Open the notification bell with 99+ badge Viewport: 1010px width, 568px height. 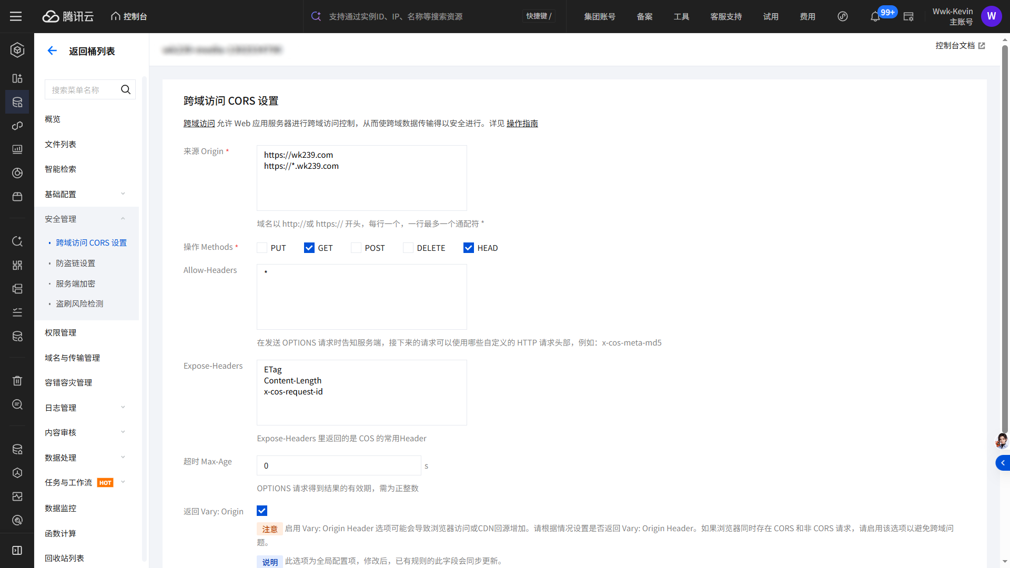coord(875,16)
